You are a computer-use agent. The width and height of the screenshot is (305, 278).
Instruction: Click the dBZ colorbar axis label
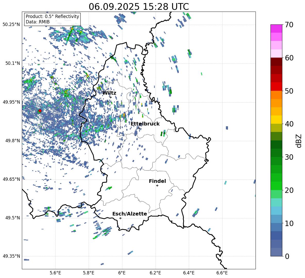click(299, 141)
